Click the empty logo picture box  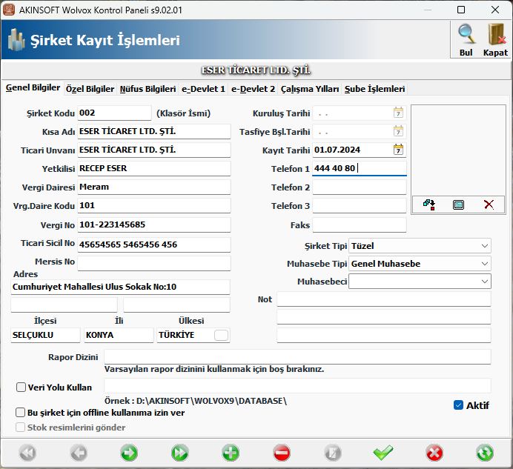pos(458,150)
